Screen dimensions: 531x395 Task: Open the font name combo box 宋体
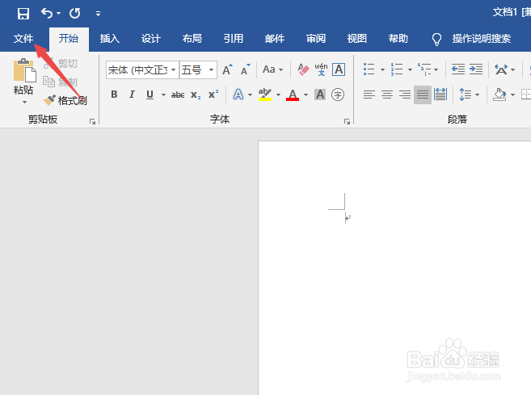(142, 70)
